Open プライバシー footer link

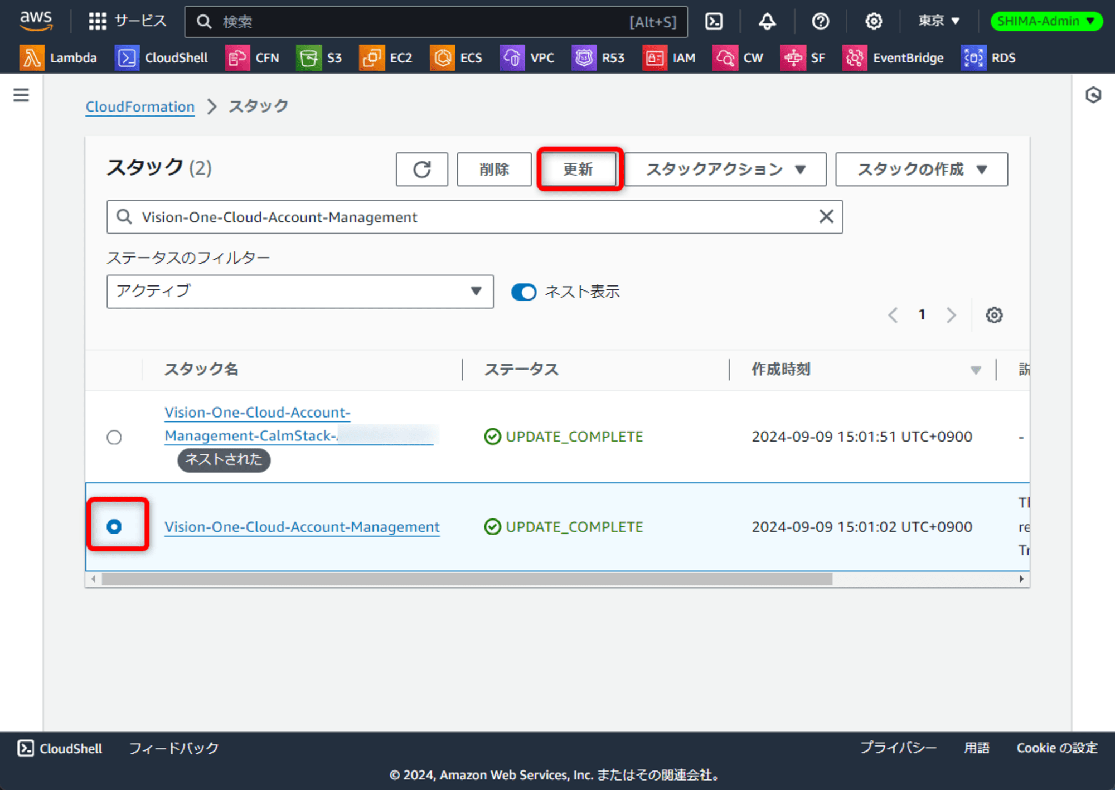click(898, 748)
